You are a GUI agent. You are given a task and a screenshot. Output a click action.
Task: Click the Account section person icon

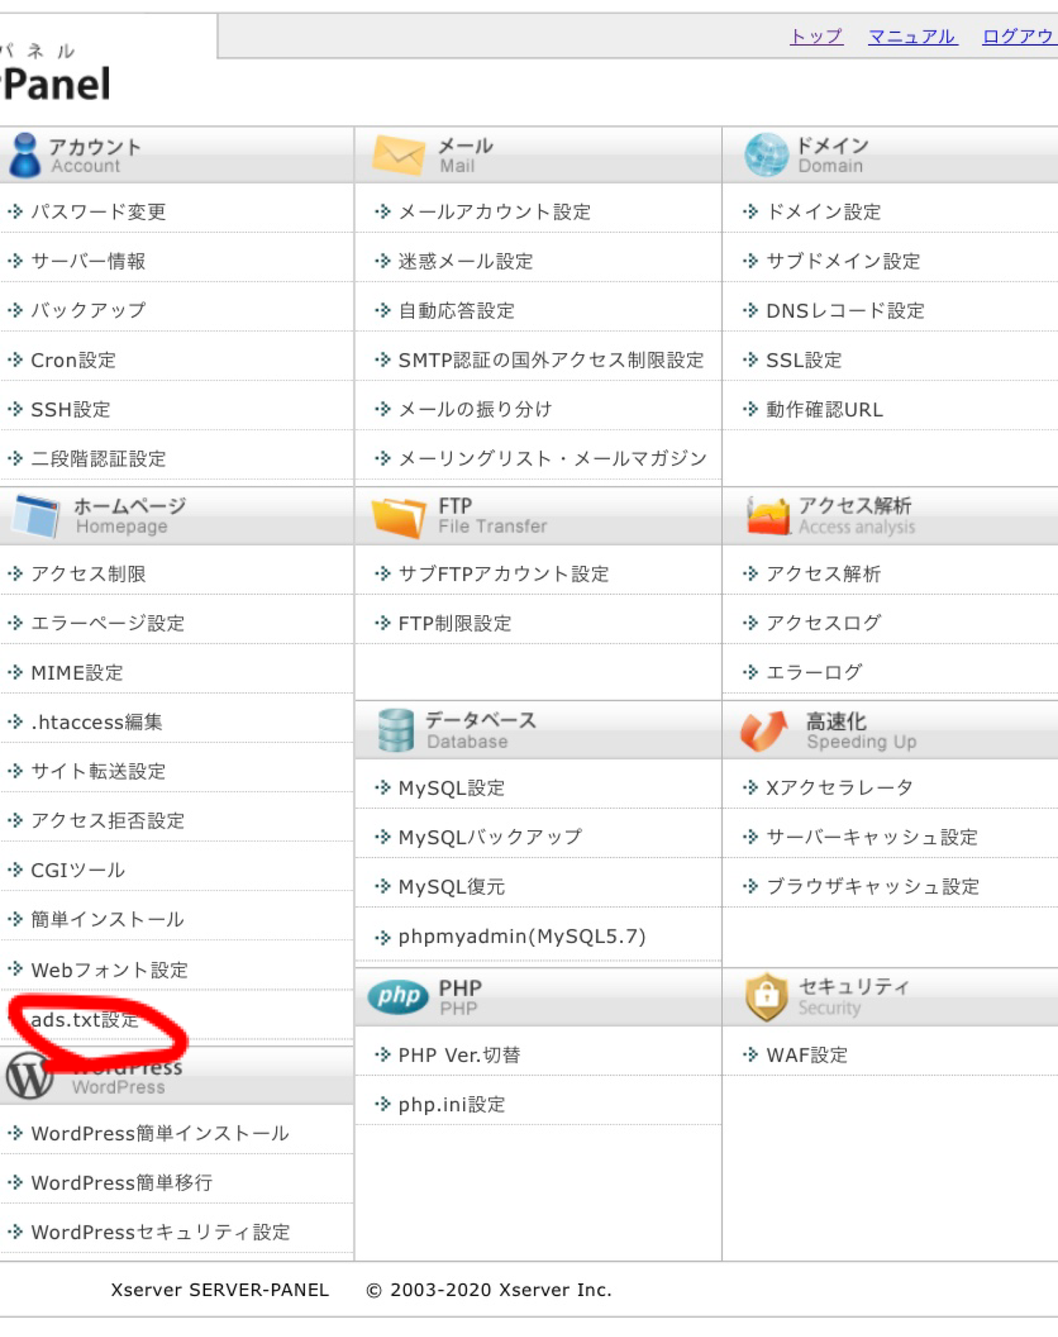point(25,155)
